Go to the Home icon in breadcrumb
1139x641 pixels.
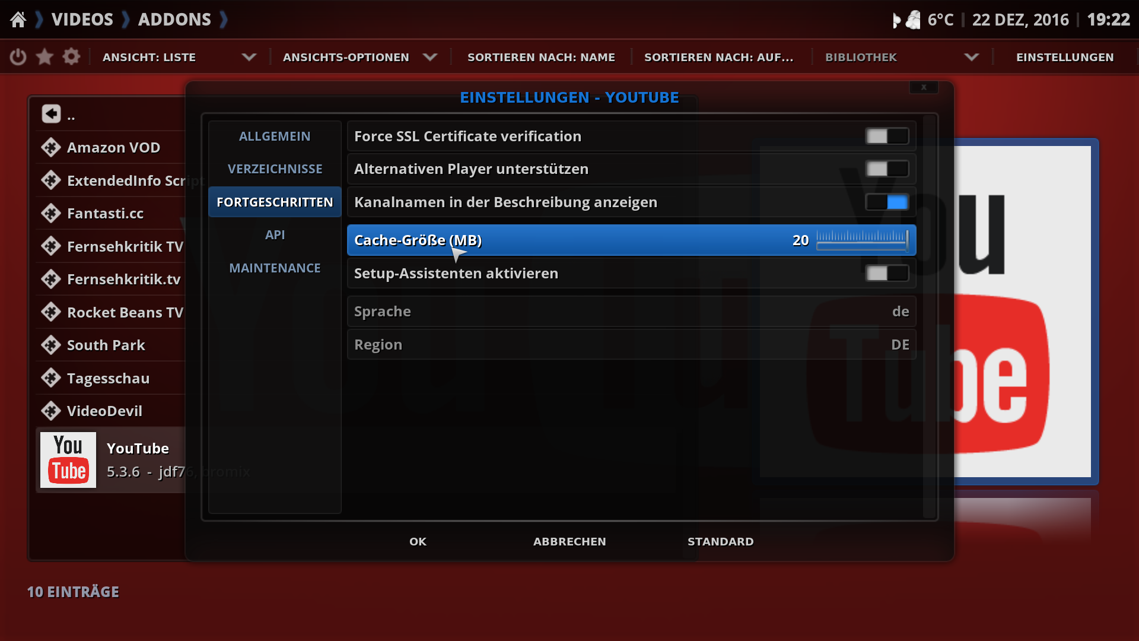18,20
